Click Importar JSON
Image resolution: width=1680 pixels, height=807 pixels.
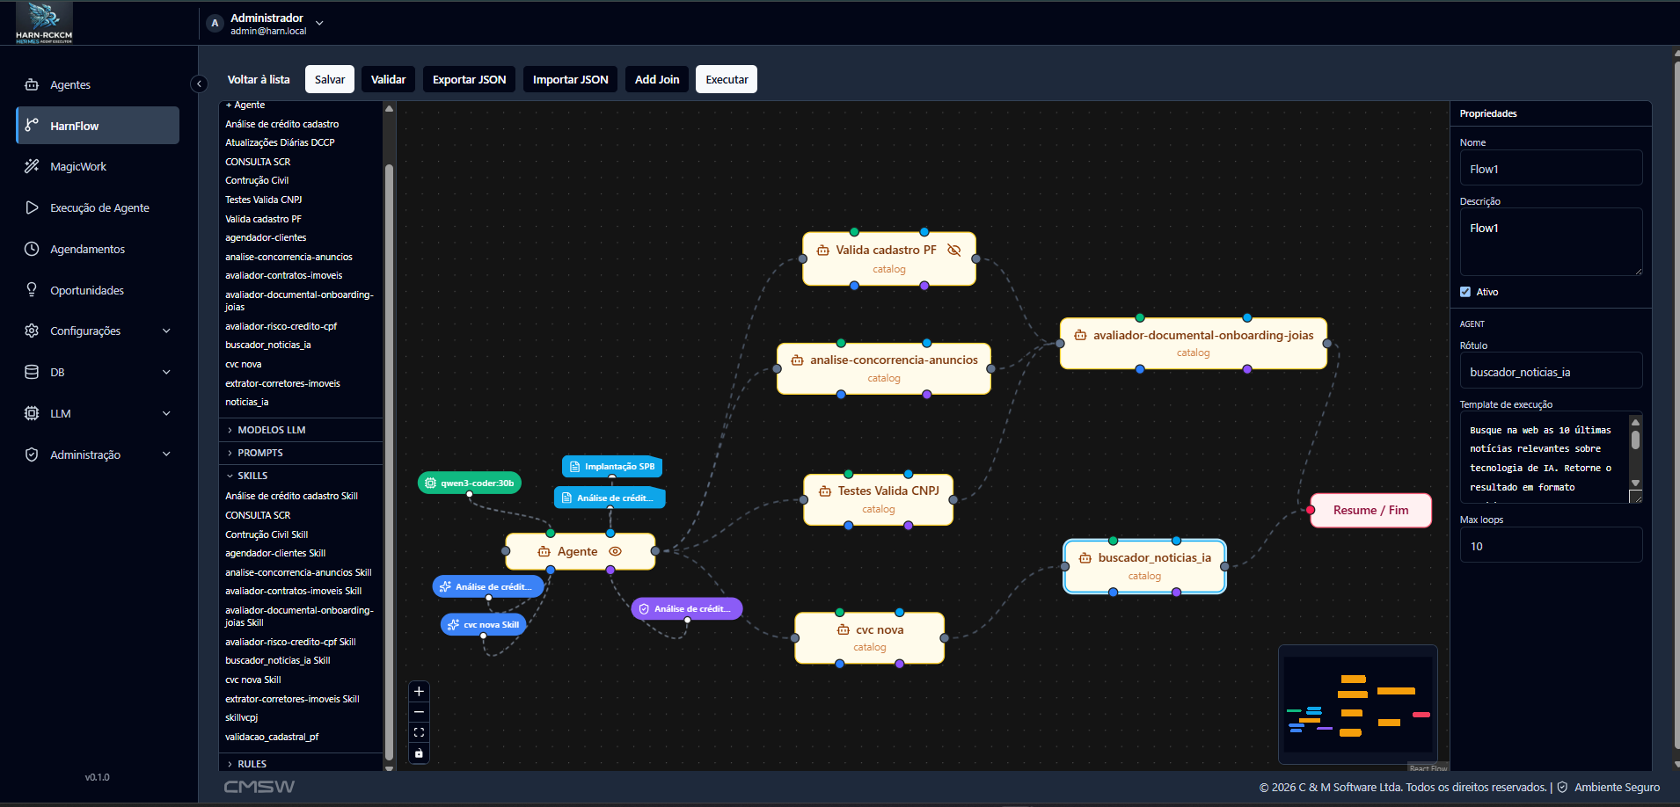(570, 79)
